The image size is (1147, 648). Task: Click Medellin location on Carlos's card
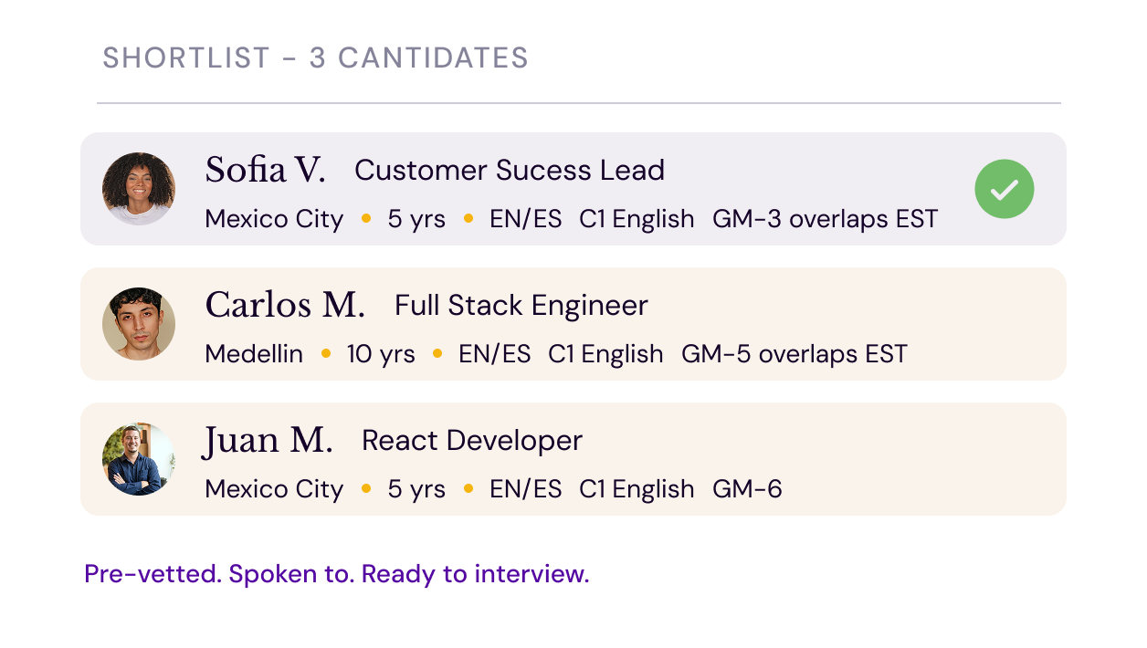(254, 354)
